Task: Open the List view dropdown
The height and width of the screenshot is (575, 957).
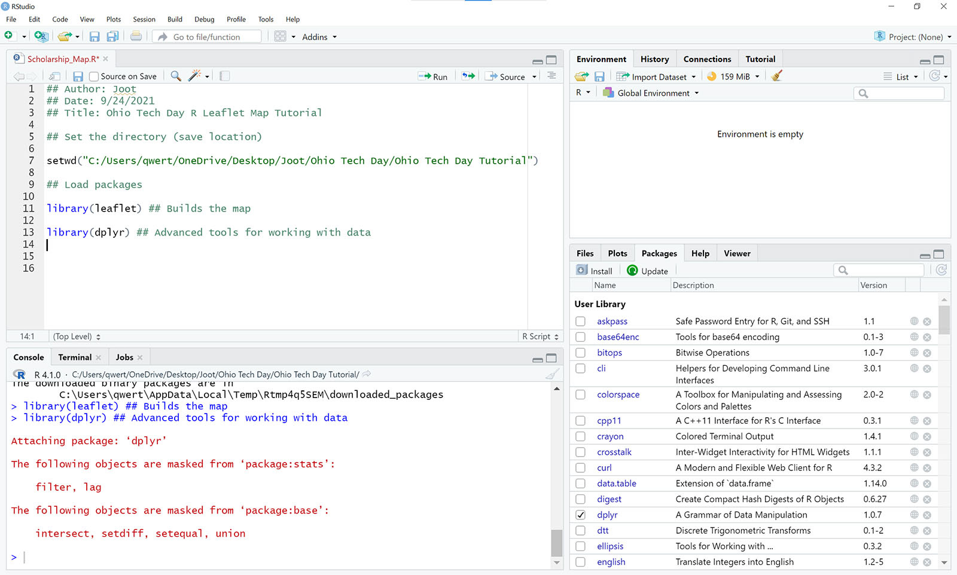Action: click(901, 77)
